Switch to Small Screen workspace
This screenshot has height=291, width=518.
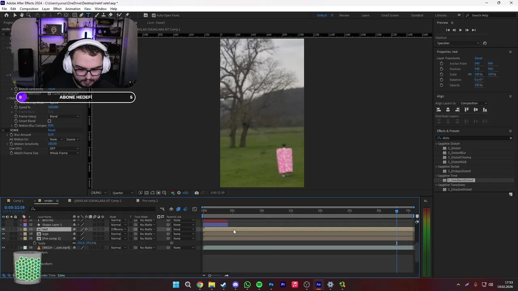point(390,15)
